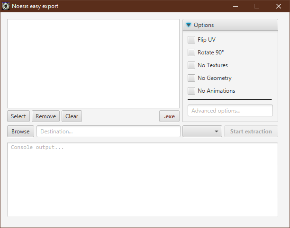Choose the Noesis .exe button
Screen dimensions: 290x228
pyautogui.click(x=169, y=116)
